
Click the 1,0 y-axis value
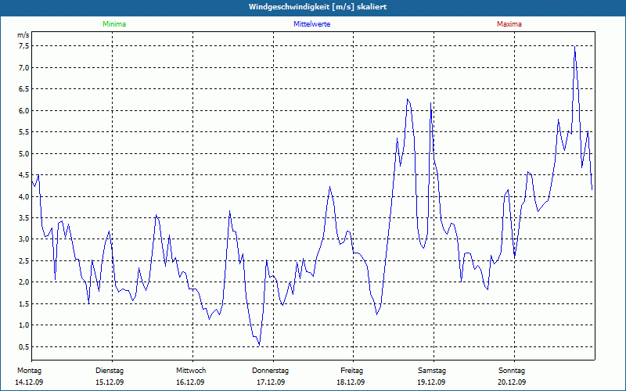[x=24, y=325]
